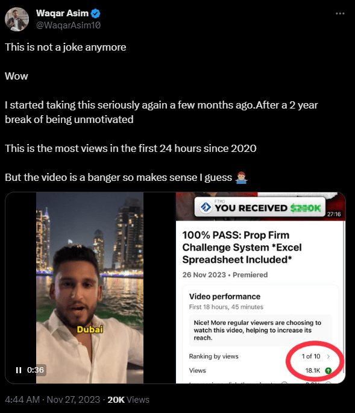Open the @WaqarAsim10 handle link

68,25
